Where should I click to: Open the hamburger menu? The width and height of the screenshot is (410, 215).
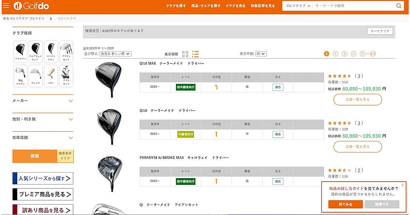[x=6, y=6]
